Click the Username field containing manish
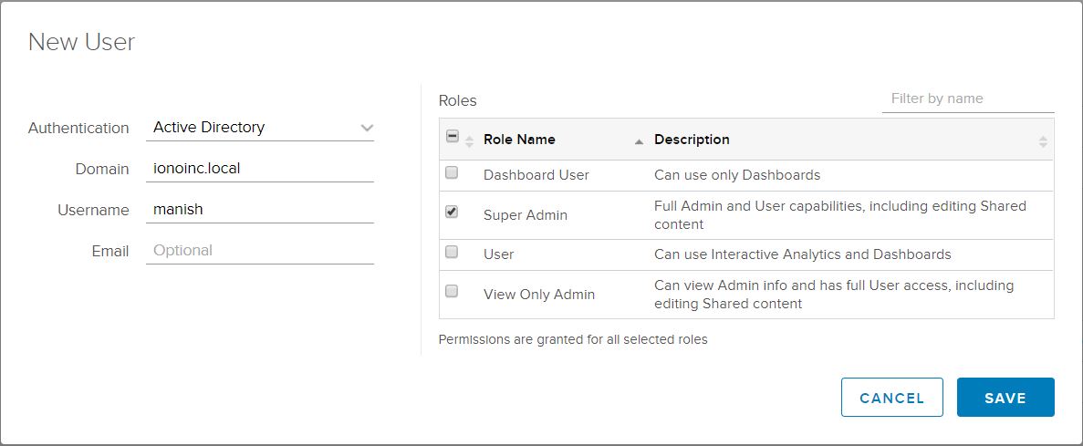 pyautogui.click(x=259, y=210)
